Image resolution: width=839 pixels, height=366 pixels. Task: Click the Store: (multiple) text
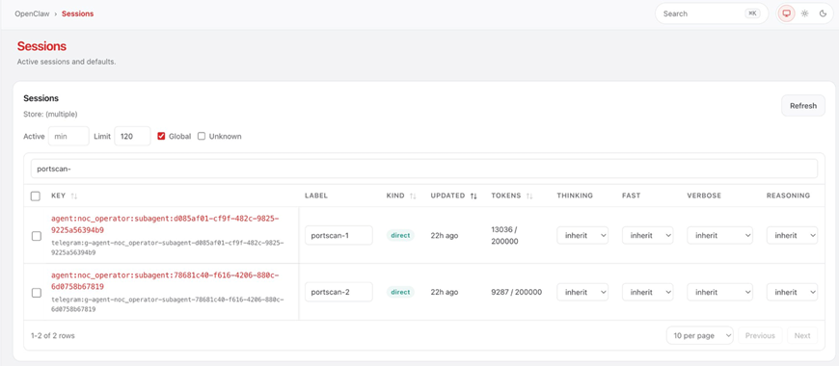coord(50,114)
